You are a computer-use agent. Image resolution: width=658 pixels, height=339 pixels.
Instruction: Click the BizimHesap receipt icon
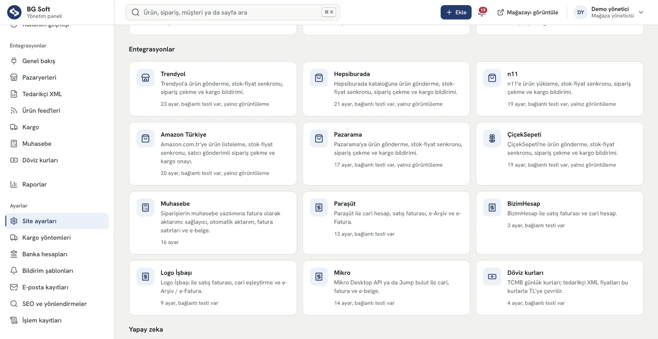(x=492, y=208)
